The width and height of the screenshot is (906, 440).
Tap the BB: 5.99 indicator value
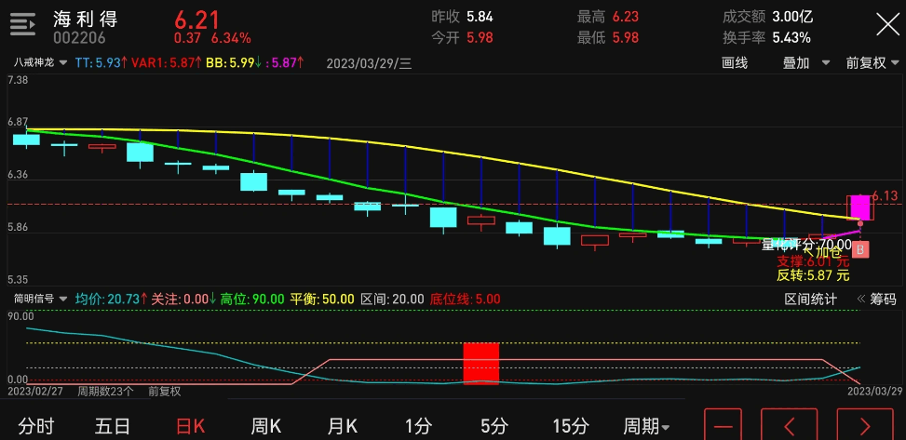[x=234, y=63]
